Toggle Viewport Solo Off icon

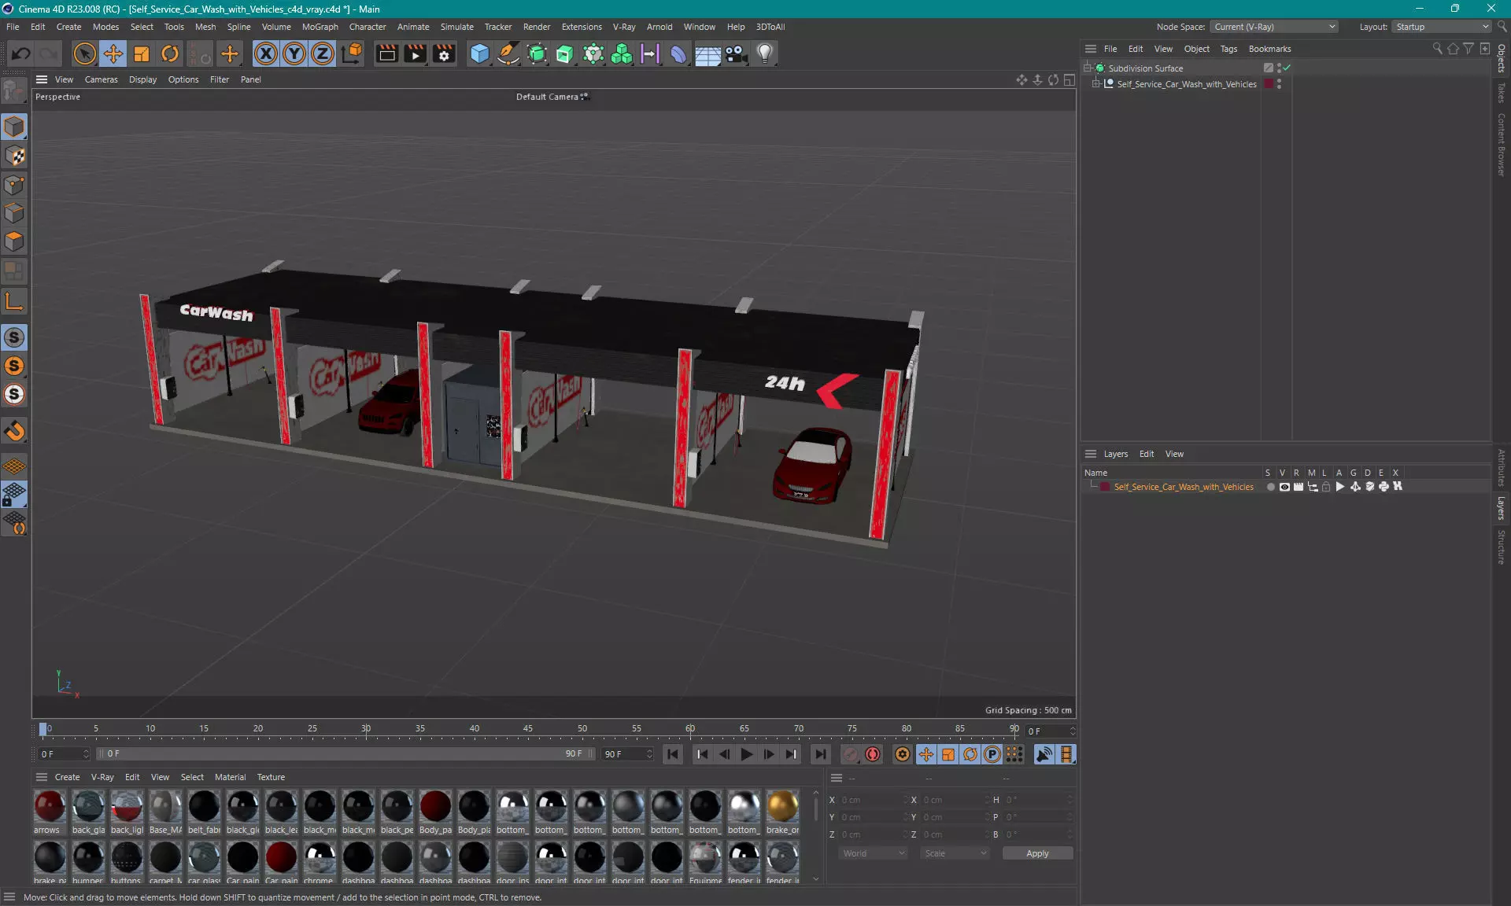(14, 337)
